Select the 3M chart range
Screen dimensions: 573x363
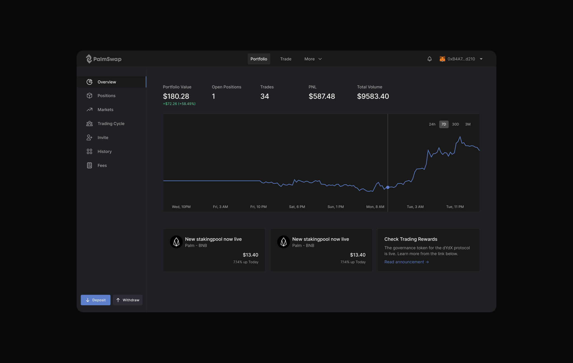468,124
